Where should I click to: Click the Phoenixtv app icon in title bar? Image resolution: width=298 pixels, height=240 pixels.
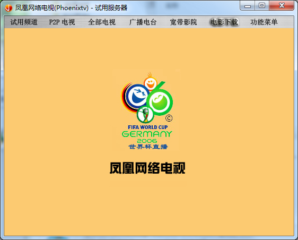tap(8, 8)
